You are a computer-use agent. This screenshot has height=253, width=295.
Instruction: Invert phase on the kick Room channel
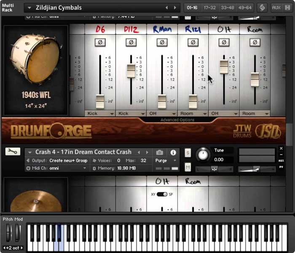click(255, 42)
